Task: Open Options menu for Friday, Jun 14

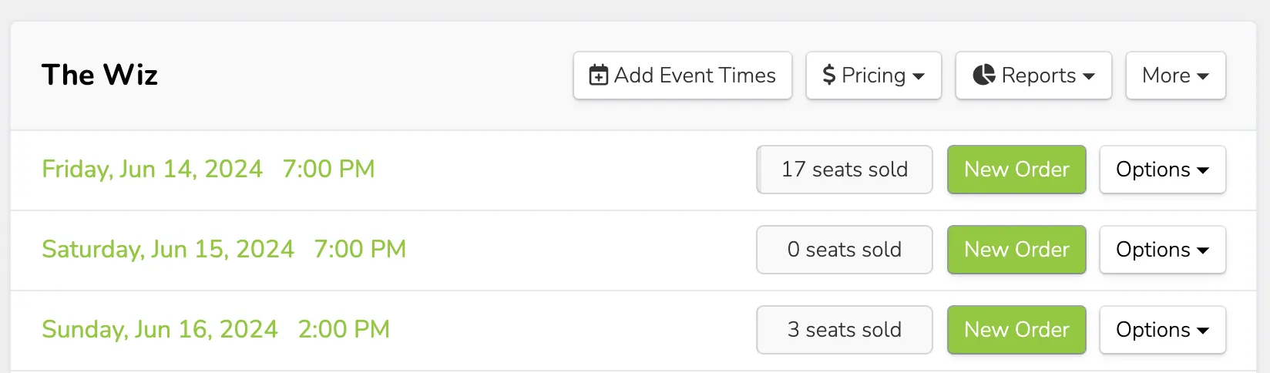Action: click(1163, 170)
